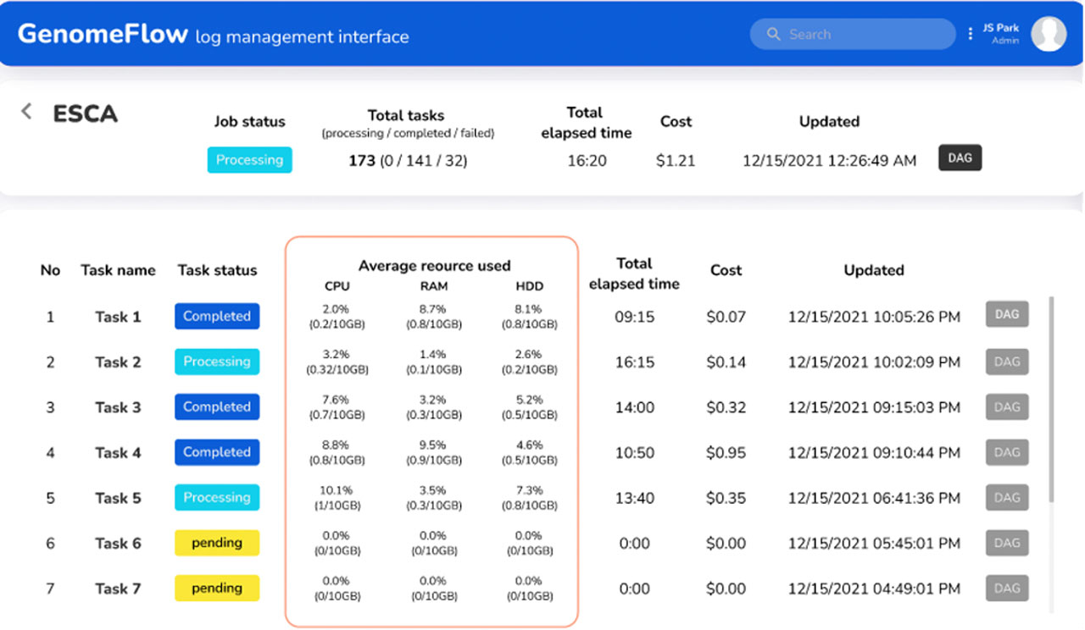
Task: Focus the Search input field
Action: coord(853,34)
